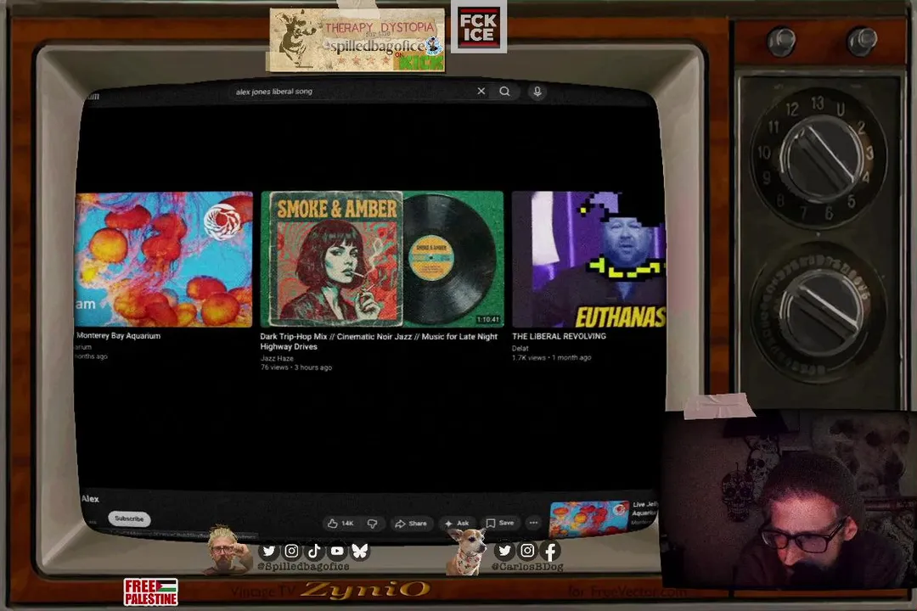Image resolution: width=917 pixels, height=611 pixels.
Task: Click the 1:10:41 duration badge
Action: tap(487, 320)
